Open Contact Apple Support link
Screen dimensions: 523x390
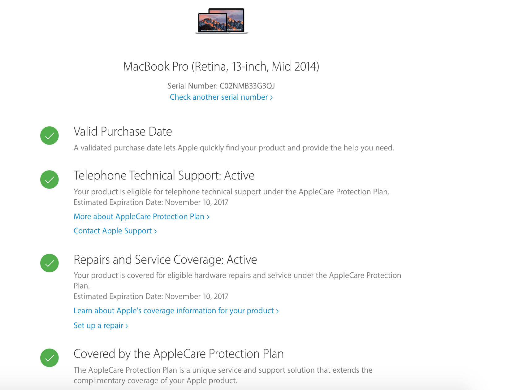[x=115, y=231]
